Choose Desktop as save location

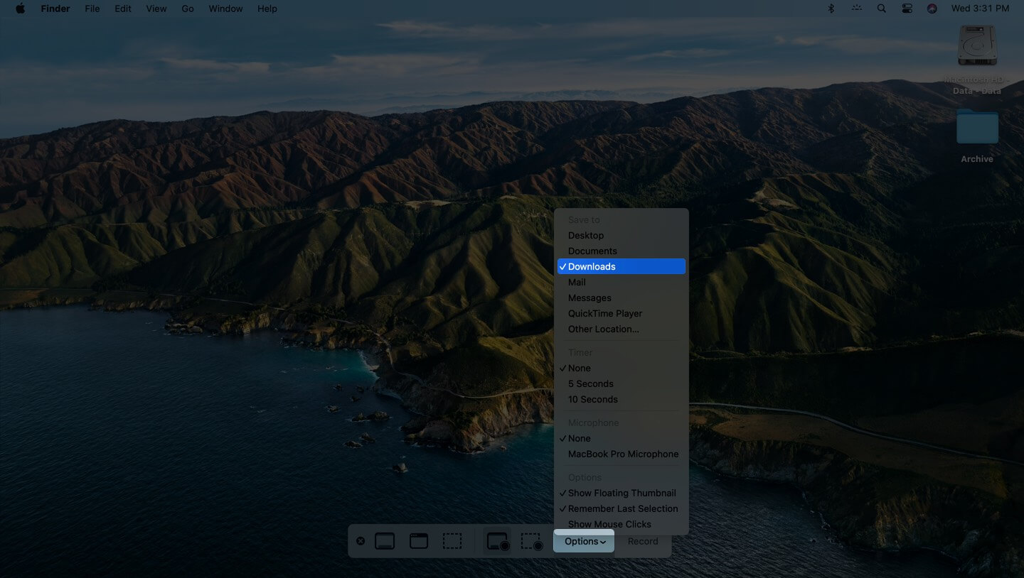586,235
